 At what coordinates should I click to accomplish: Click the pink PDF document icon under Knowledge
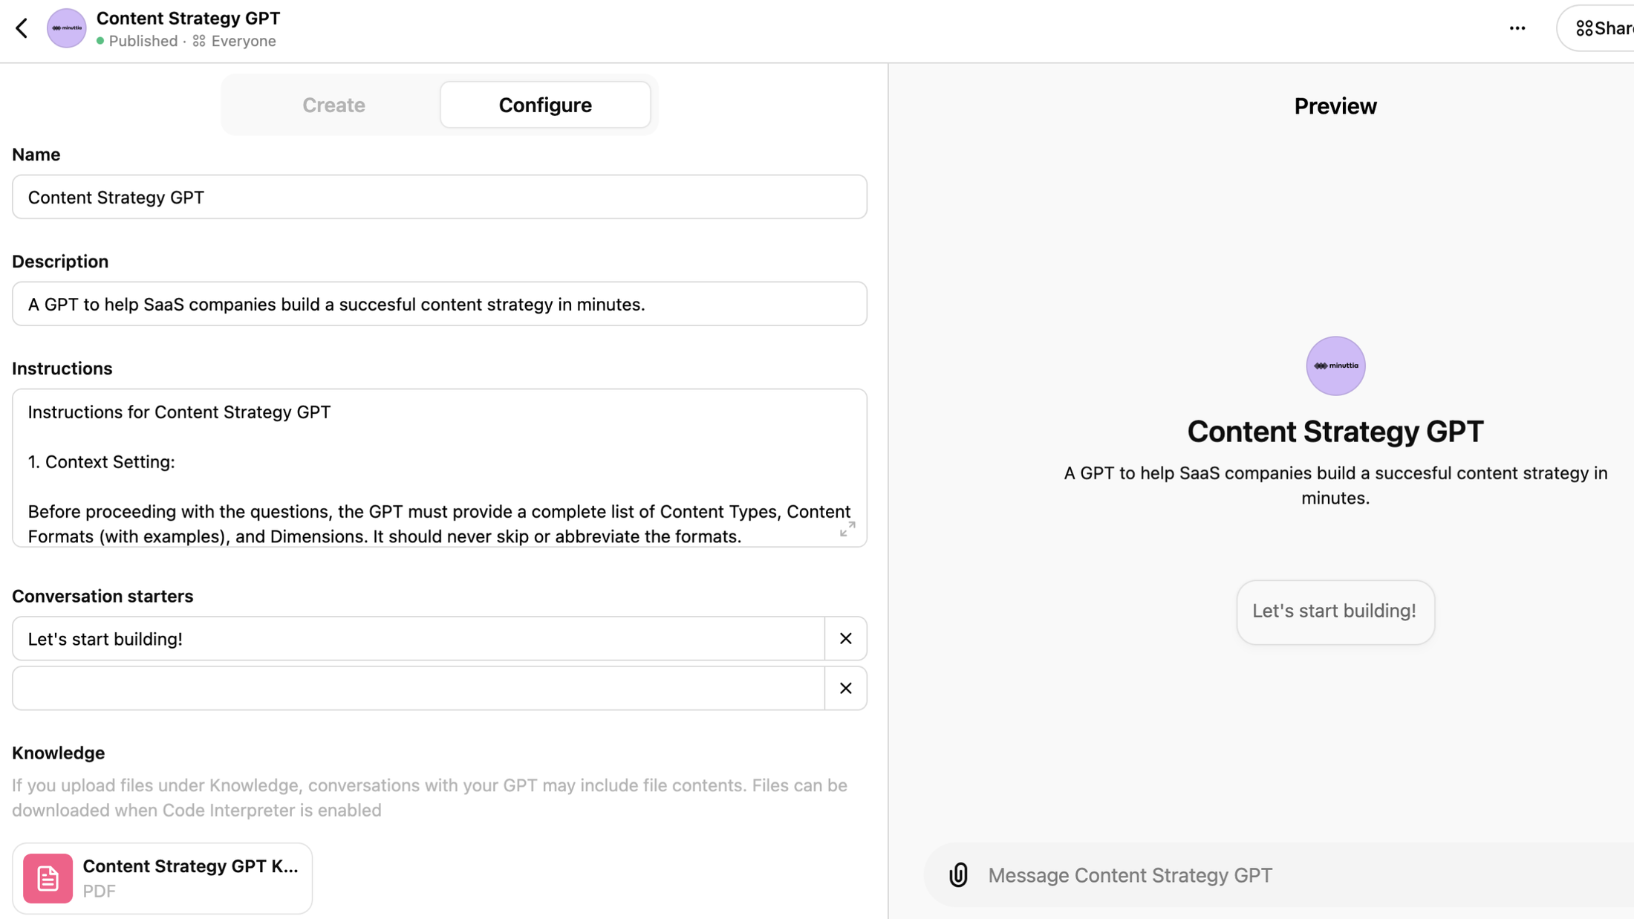click(x=46, y=877)
